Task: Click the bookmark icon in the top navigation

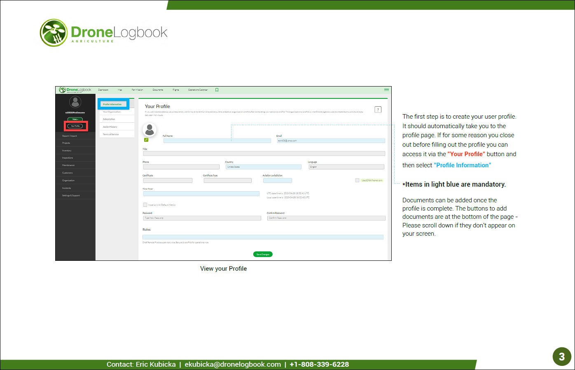Action: [217, 90]
